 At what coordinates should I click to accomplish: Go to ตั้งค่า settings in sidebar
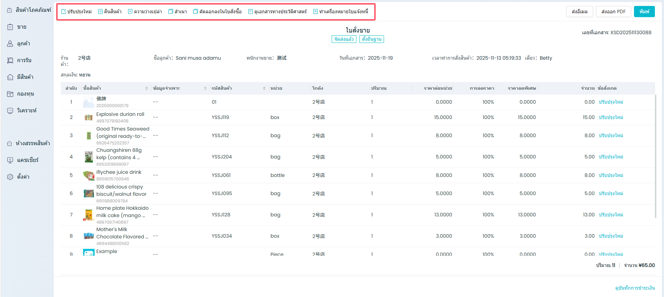(23, 177)
